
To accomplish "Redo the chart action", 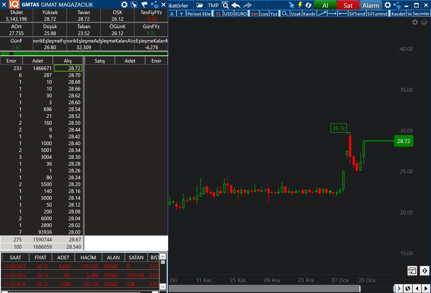I will [x=247, y=5].
